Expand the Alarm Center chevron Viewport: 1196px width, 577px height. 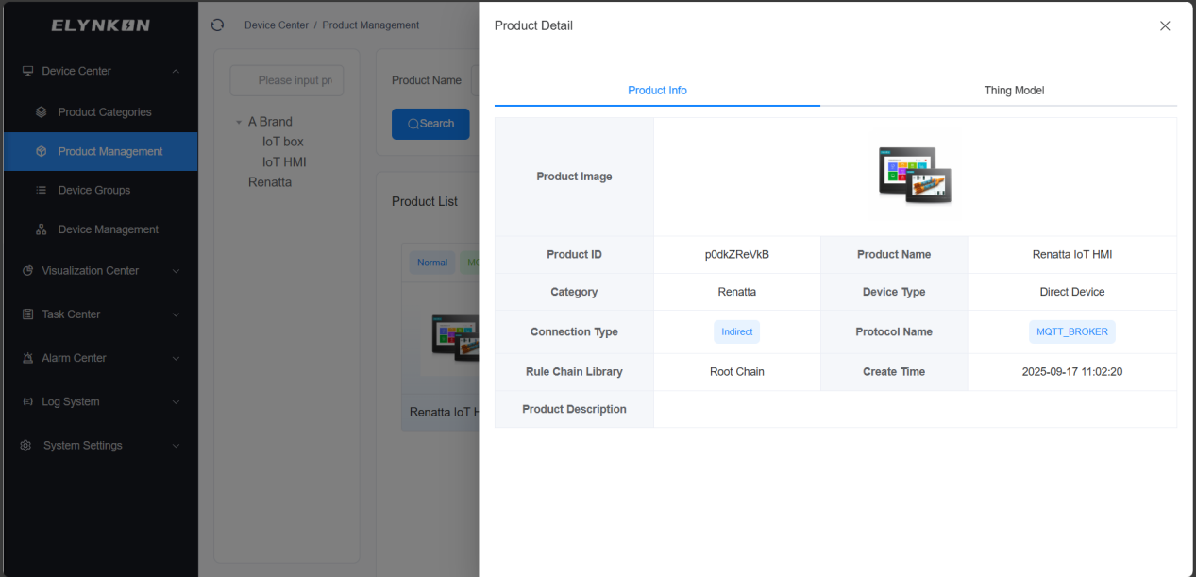click(x=176, y=358)
